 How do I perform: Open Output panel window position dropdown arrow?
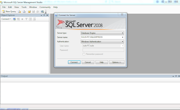point(173,76)
